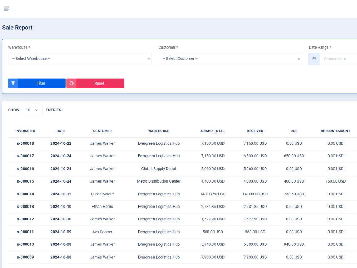This screenshot has width=357, height=268.
Task: Click the 5,940.00 USD grand total
Action: tap(213, 244)
